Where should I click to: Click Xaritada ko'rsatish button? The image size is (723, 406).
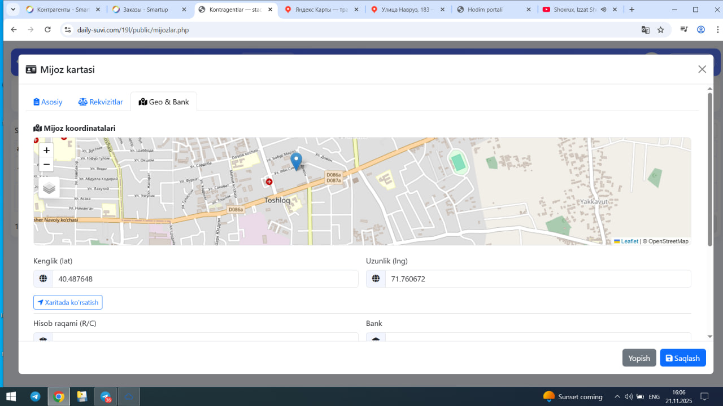tap(68, 302)
